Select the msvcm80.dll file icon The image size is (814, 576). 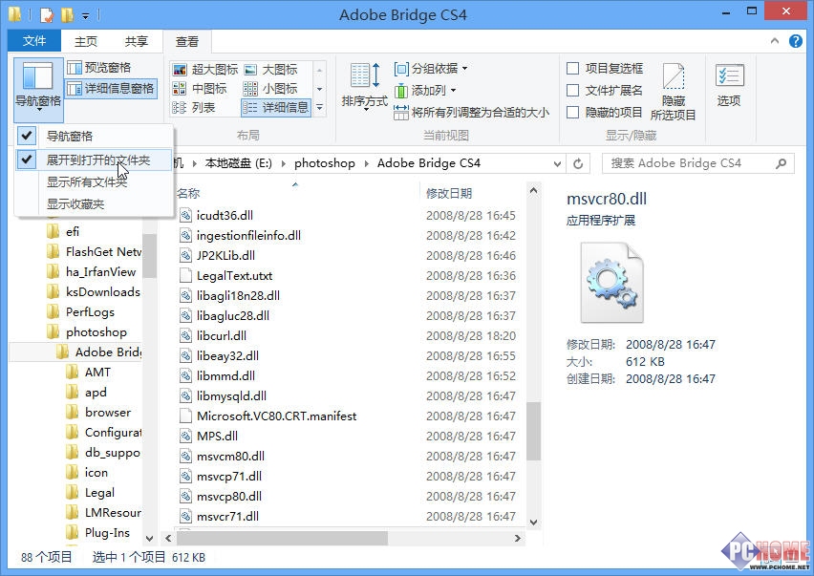click(186, 457)
